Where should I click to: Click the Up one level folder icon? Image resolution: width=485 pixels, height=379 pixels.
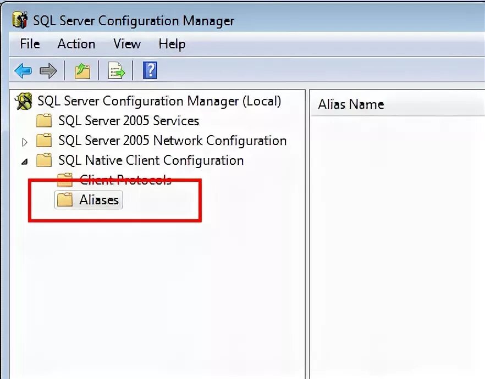82,71
